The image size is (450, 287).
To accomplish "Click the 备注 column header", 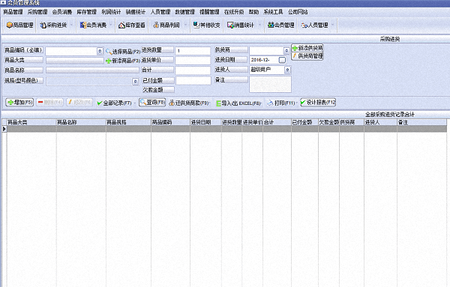I will coord(421,122).
